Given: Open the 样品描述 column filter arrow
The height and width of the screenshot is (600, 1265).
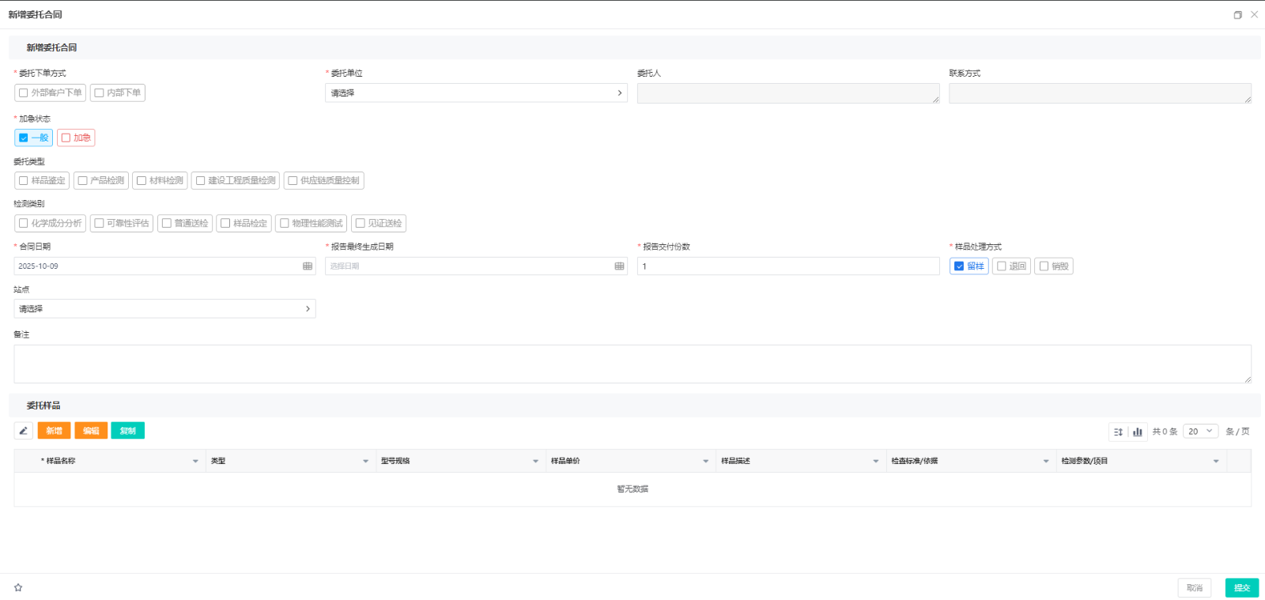Looking at the screenshot, I should point(876,461).
